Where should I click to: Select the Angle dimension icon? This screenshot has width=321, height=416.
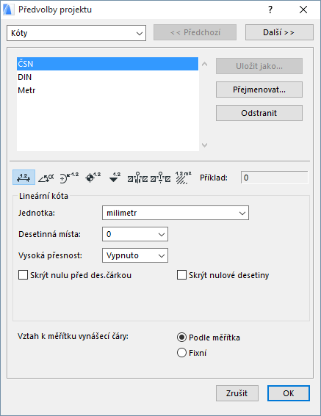(46, 178)
